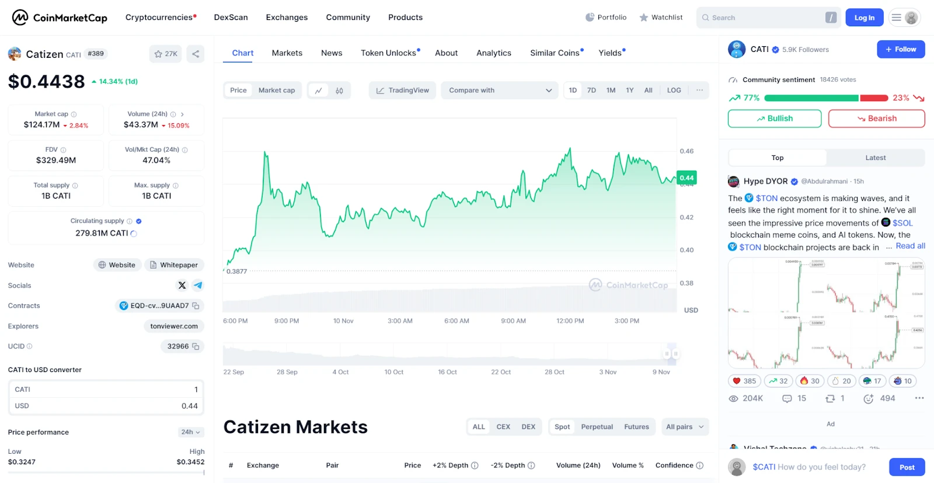Copy the contract address icon

pos(196,306)
